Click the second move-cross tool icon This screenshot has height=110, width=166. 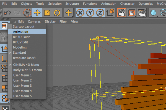pyautogui.click(x=69, y=13)
